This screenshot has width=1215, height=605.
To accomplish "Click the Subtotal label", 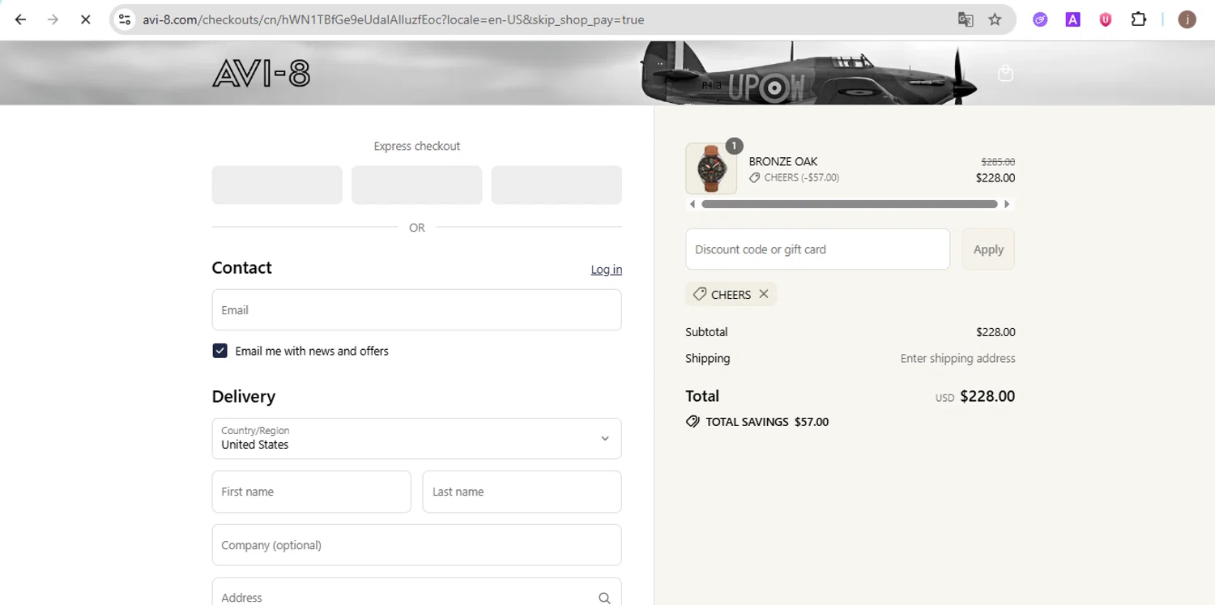I will 706,332.
